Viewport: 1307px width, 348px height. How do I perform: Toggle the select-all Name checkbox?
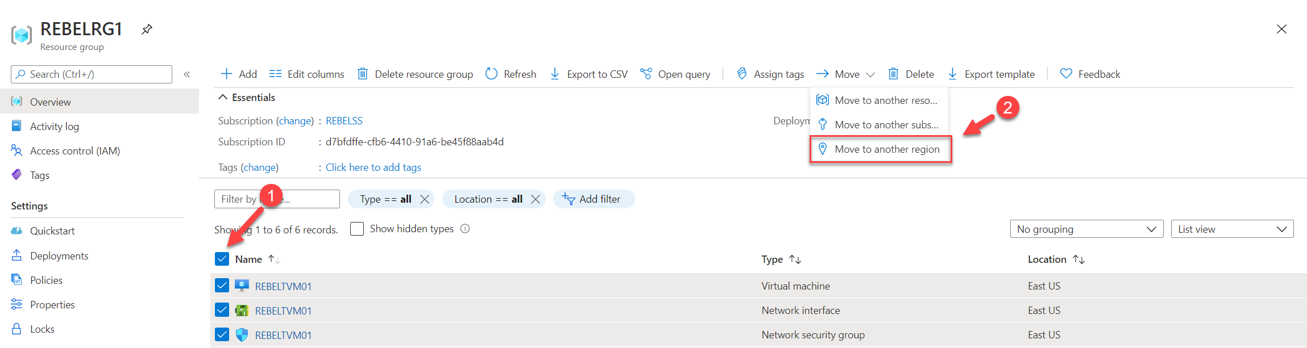[x=222, y=259]
